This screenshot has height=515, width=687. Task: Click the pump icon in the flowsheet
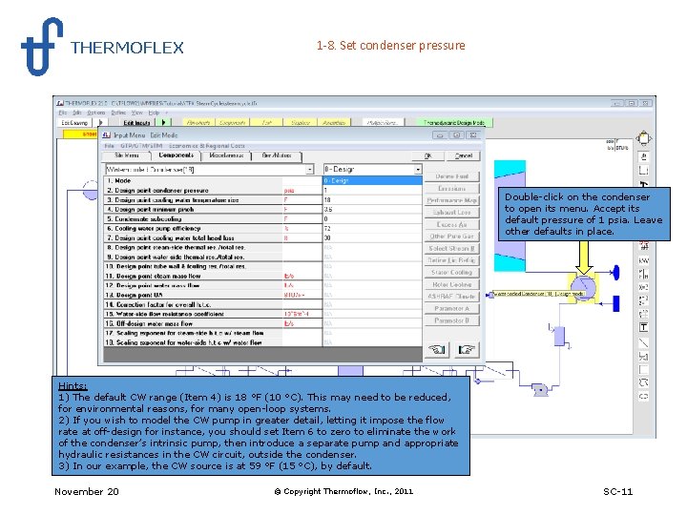tap(540, 389)
